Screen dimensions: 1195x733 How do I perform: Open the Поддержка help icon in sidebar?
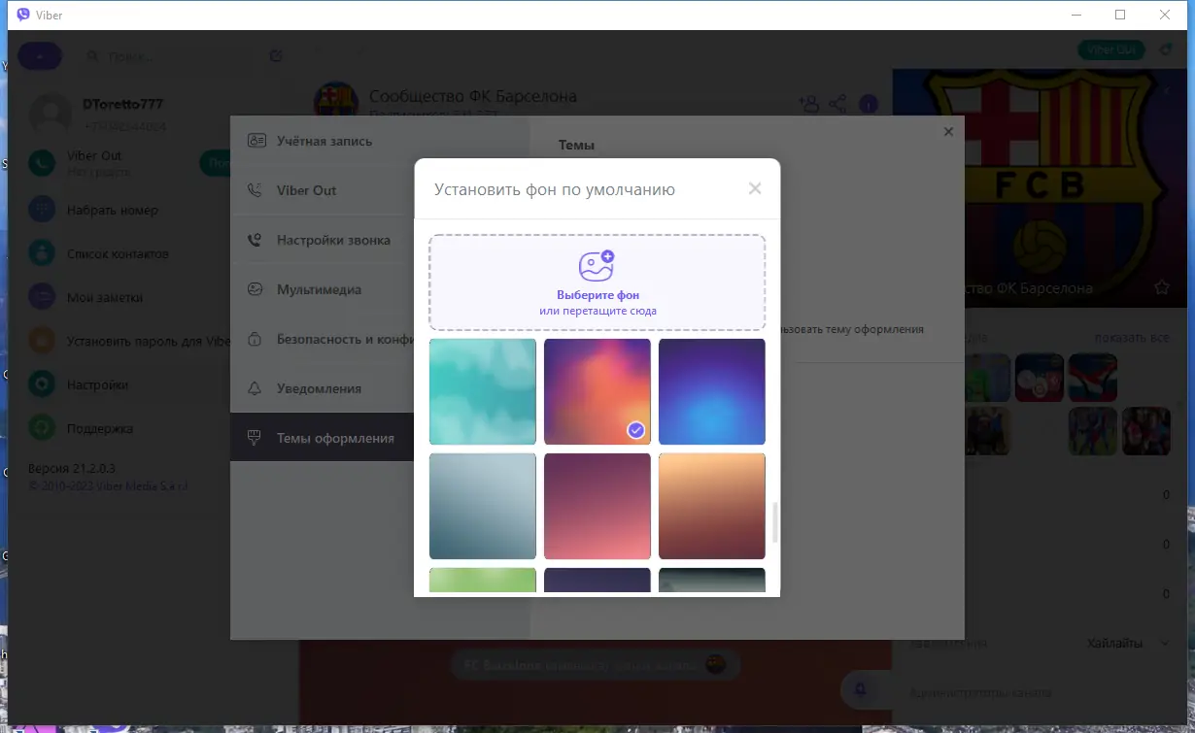[40, 427]
